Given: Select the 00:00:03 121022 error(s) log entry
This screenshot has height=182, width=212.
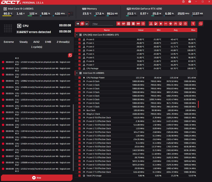Looking at the screenshot, I should 36,63.
